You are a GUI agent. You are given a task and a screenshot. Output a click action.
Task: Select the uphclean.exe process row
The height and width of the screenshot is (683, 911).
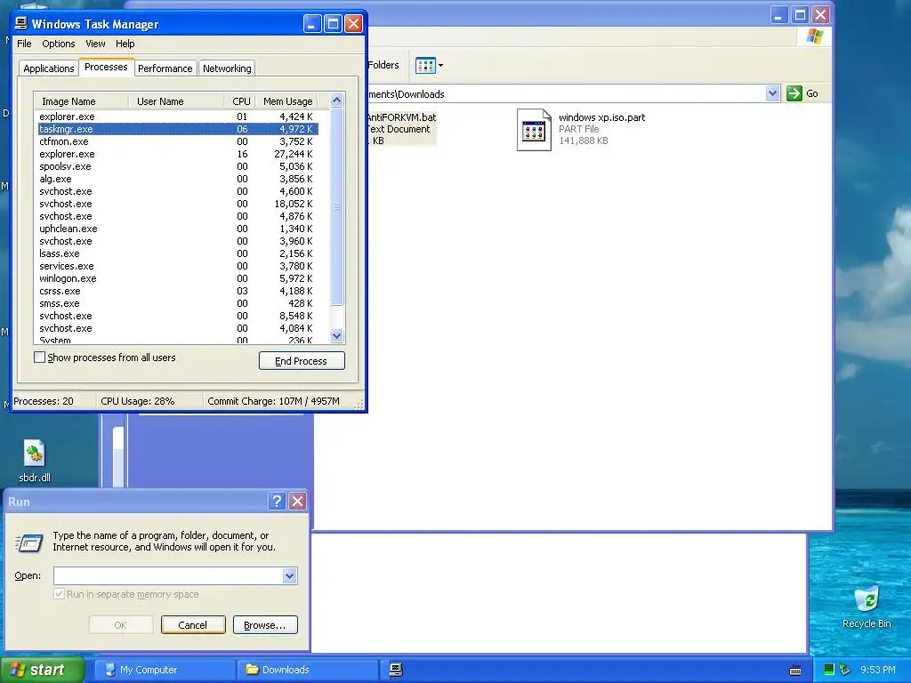(178, 229)
